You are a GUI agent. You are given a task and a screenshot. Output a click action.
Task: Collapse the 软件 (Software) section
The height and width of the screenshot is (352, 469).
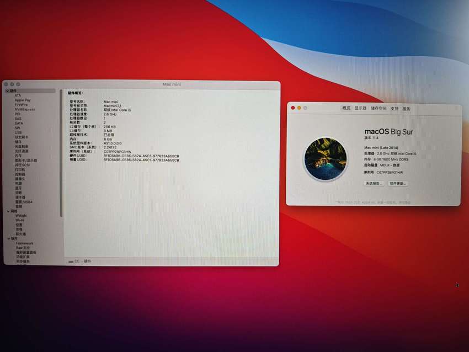[9, 239]
